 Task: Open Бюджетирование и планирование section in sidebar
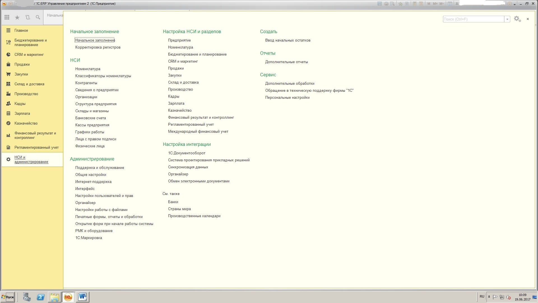(32, 42)
